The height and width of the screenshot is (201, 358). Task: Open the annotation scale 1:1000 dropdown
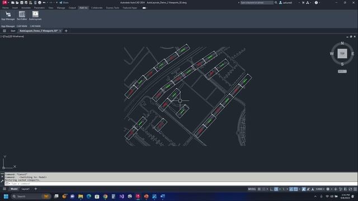click(x=320, y=189)
